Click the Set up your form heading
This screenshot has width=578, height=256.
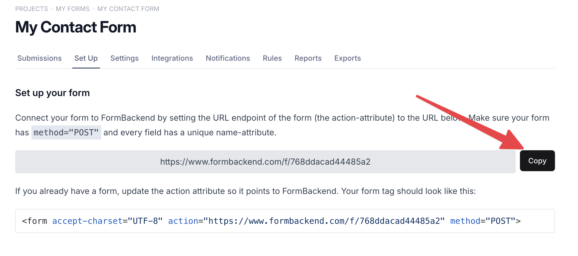[52, 92]
